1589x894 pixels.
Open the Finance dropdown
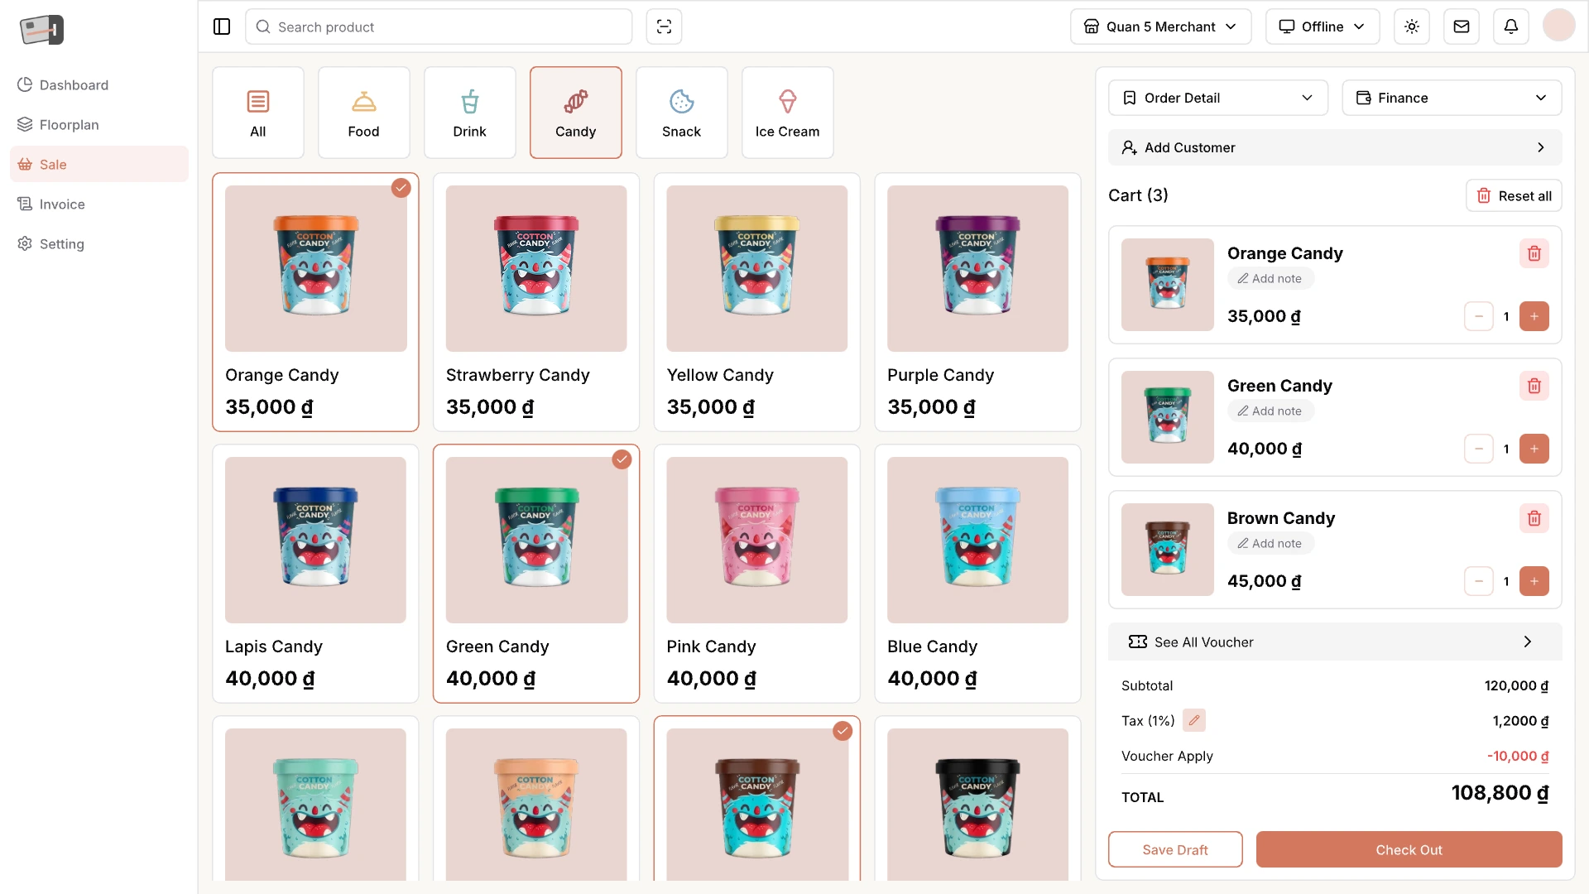(1452, 98)
